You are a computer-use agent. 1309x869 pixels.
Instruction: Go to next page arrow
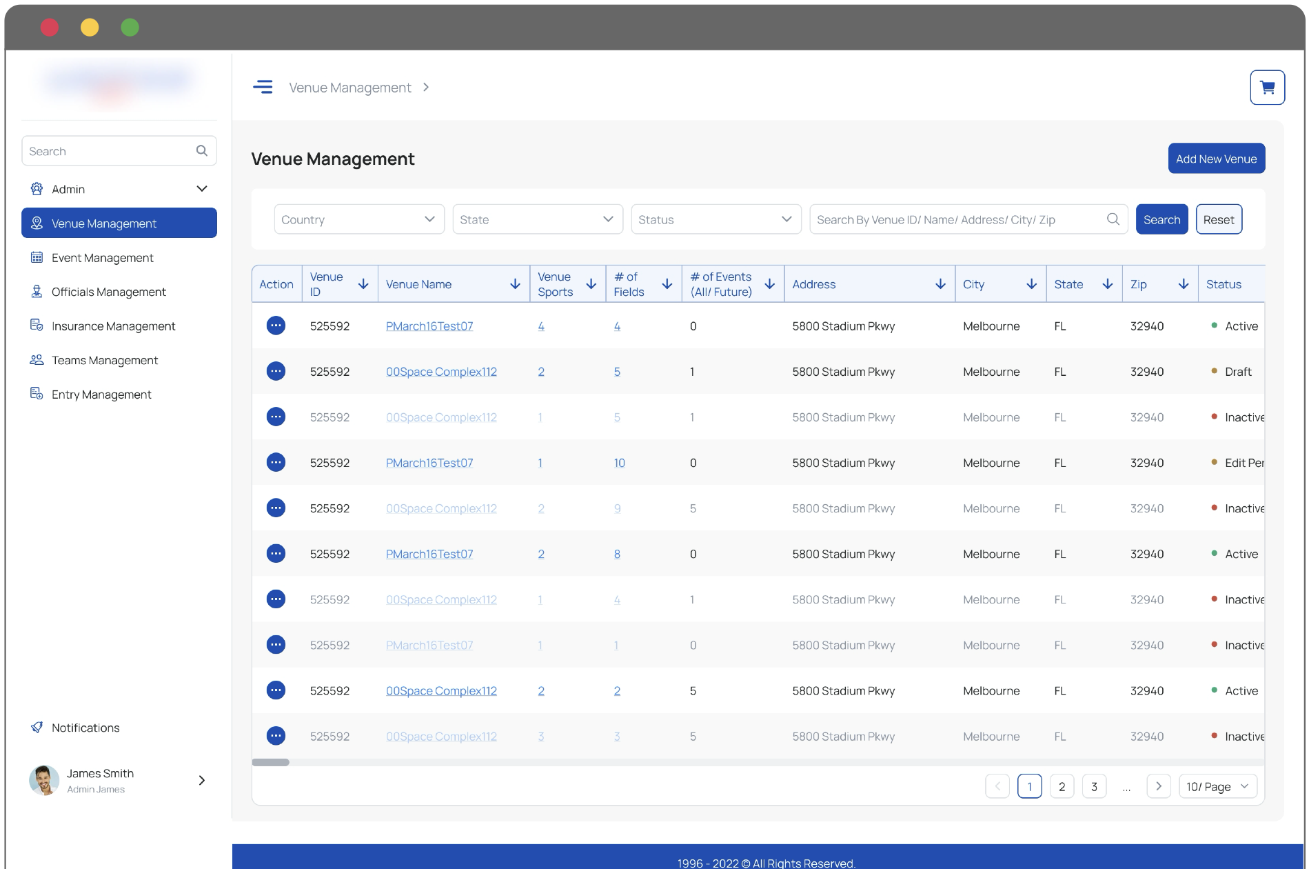1159,786
